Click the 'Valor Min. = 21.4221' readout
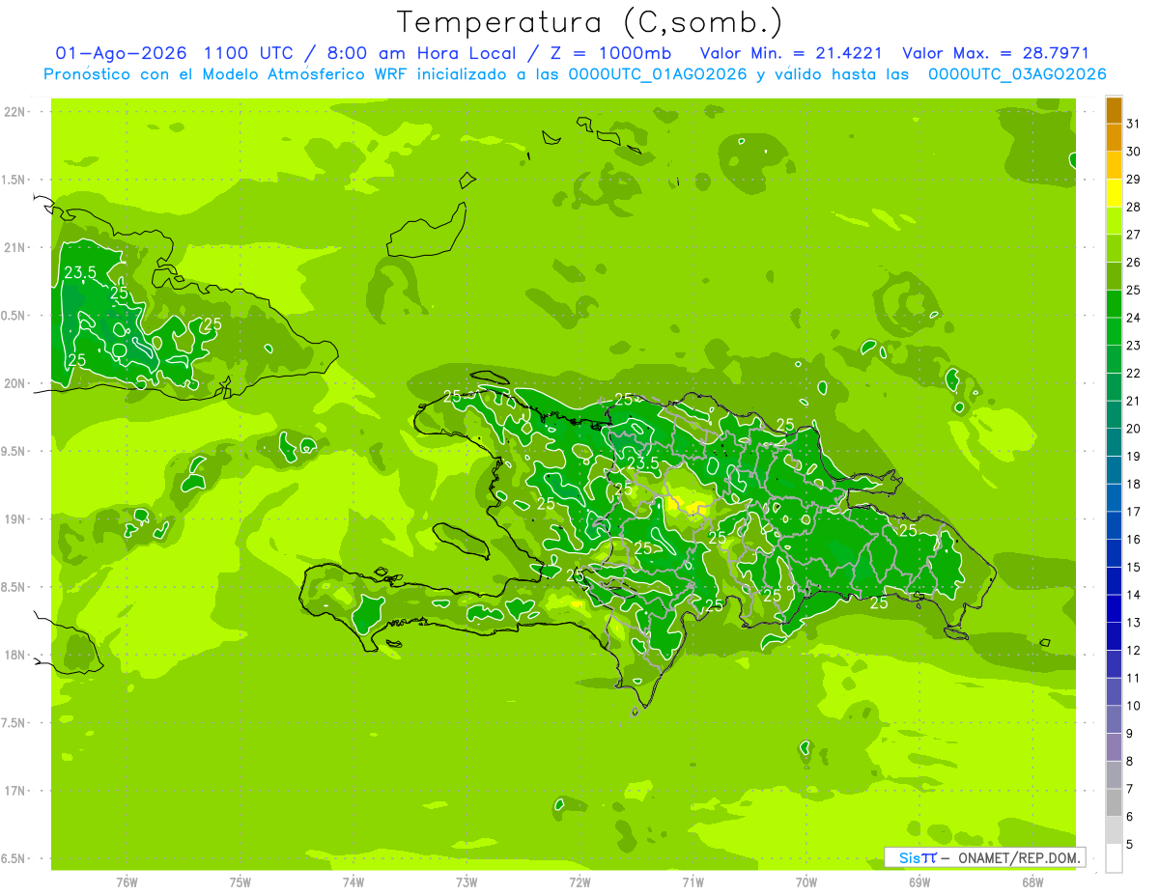The height and width of the screenshot is (895, 1159). [792, 53]
